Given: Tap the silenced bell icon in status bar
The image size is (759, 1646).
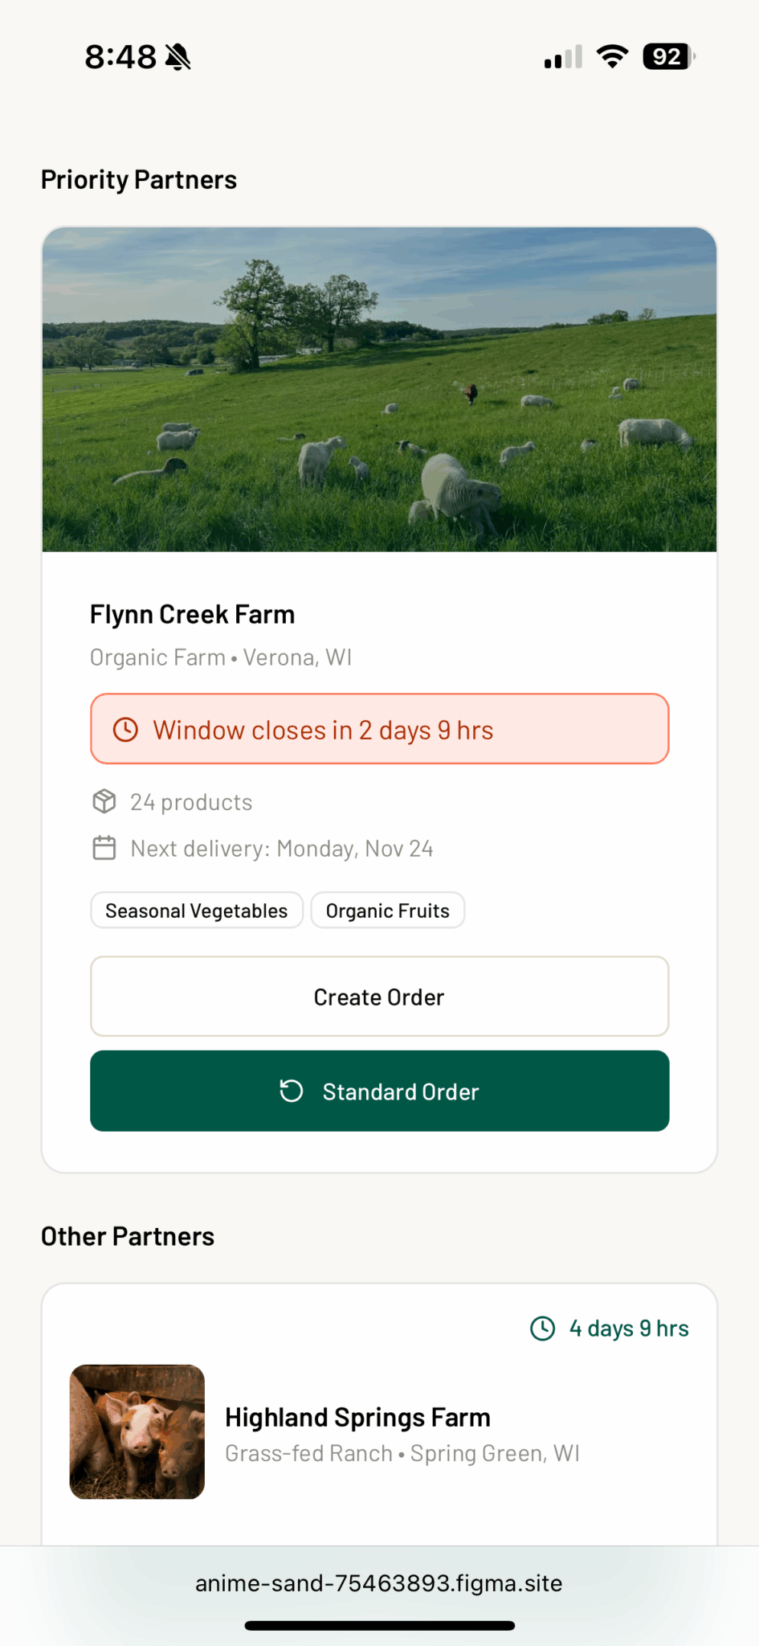Looking at the screenshot, I should pyautogui.click(x=178, y=57).
